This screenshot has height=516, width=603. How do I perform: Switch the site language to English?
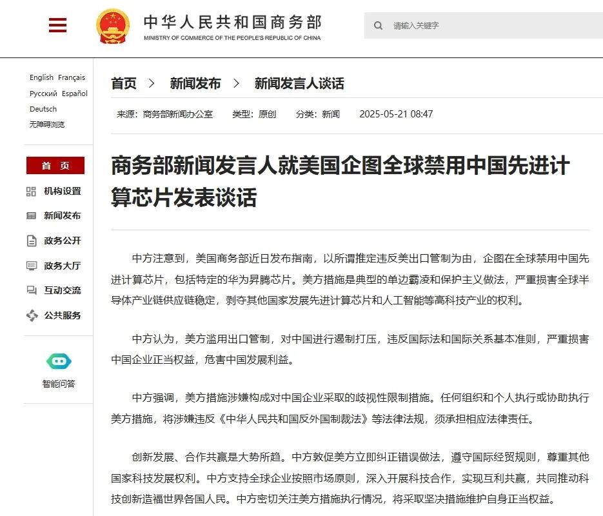point(41,77)
